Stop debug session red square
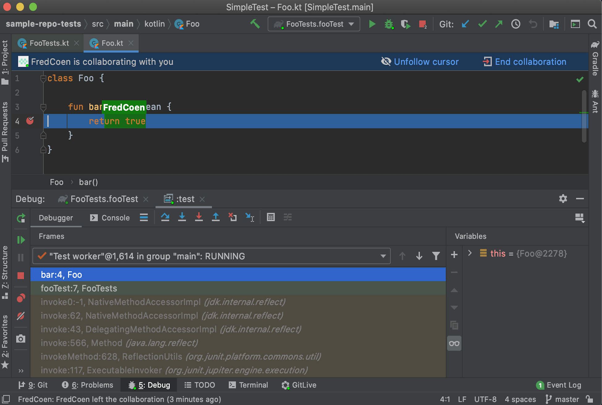Viewport: 602px width, 405px height. click(x=21, y=275)
